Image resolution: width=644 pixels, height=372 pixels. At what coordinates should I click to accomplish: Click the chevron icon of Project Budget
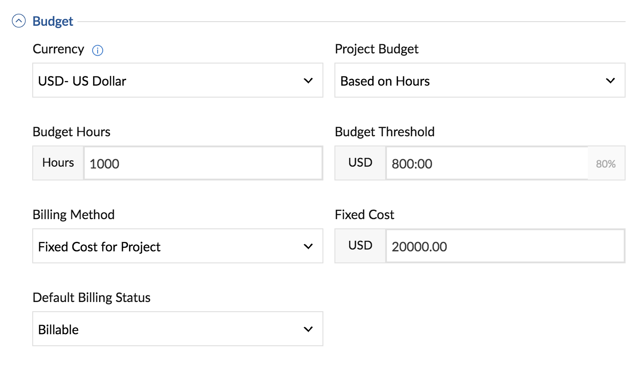610,81
